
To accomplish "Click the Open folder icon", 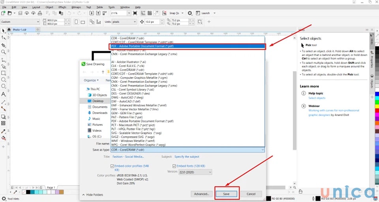I will [9, 13].
